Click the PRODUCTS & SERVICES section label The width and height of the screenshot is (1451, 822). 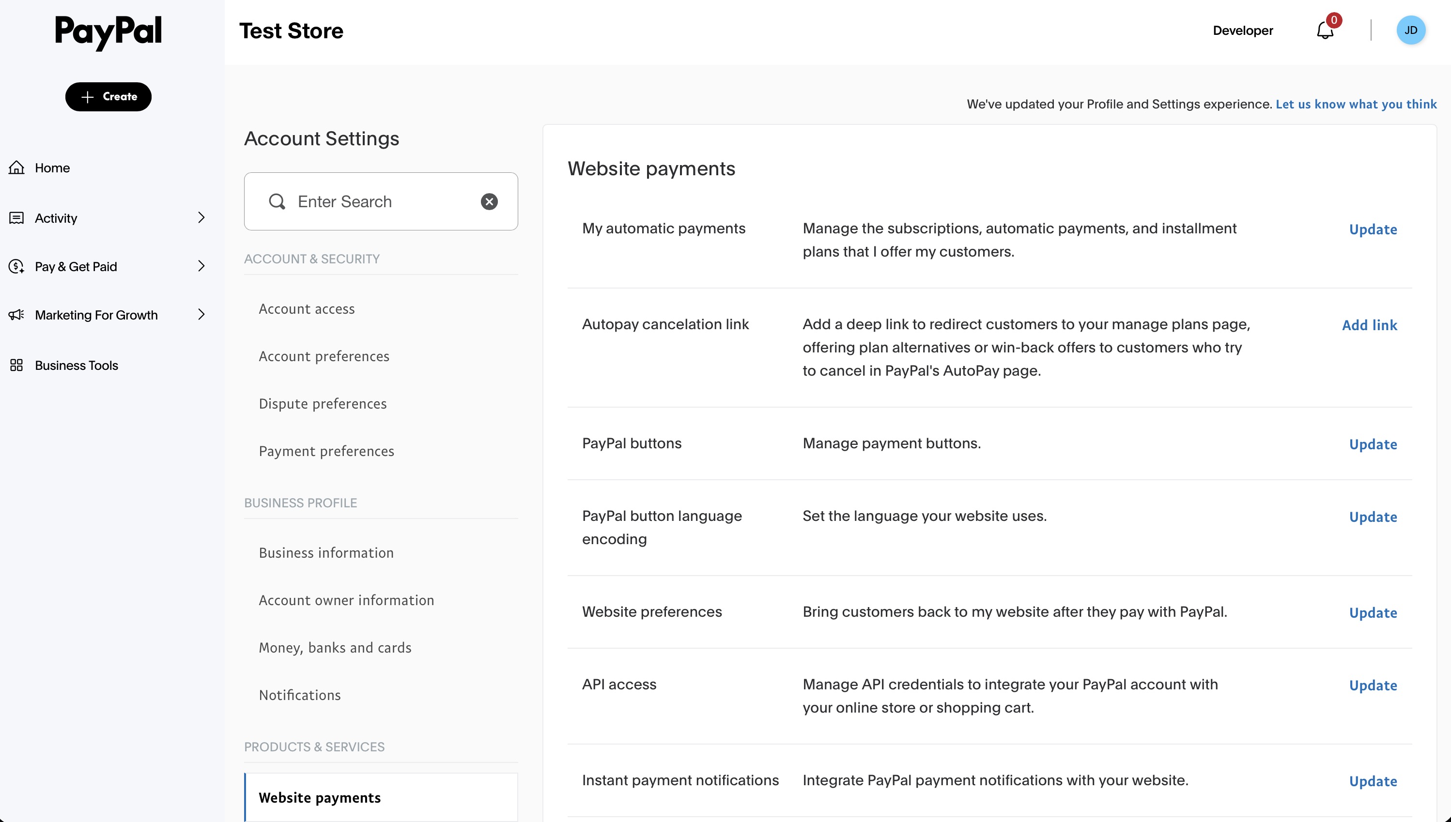click(314, 747)
